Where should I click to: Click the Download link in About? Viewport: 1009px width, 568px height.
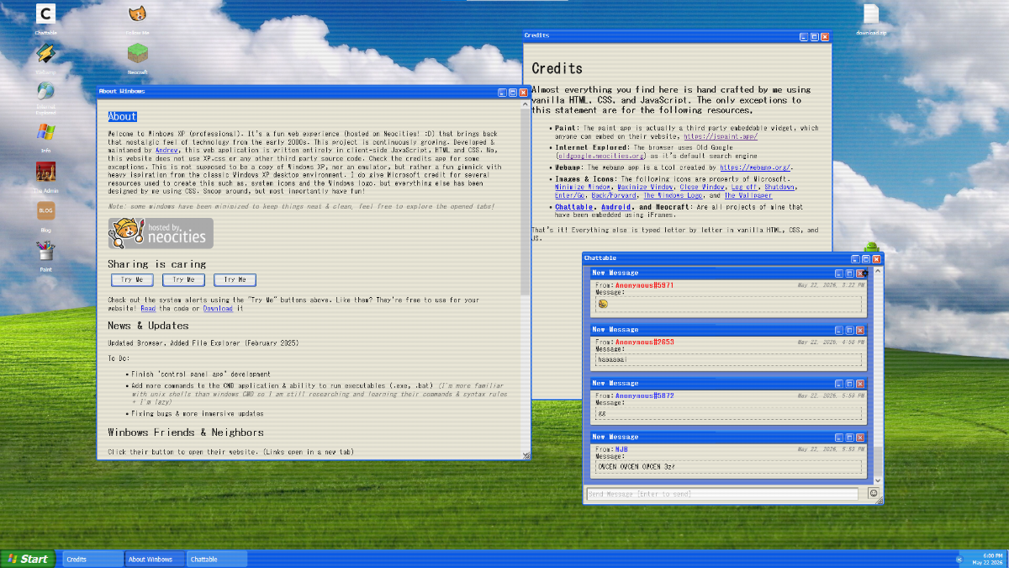click(218, 309)
